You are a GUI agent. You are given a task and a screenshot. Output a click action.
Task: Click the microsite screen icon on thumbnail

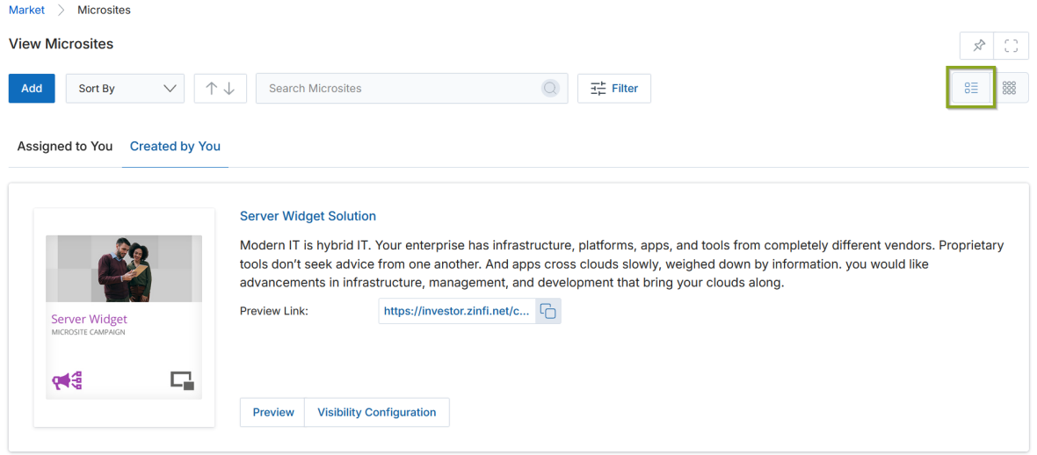tap(183, 380)
